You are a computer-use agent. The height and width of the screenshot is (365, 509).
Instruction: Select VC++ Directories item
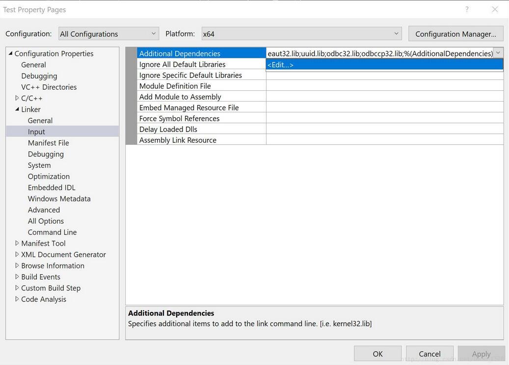coord(49,87)
